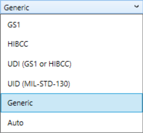
Task: Pick UDI (GS1 or HIBCC) entry
Action: 71,64
